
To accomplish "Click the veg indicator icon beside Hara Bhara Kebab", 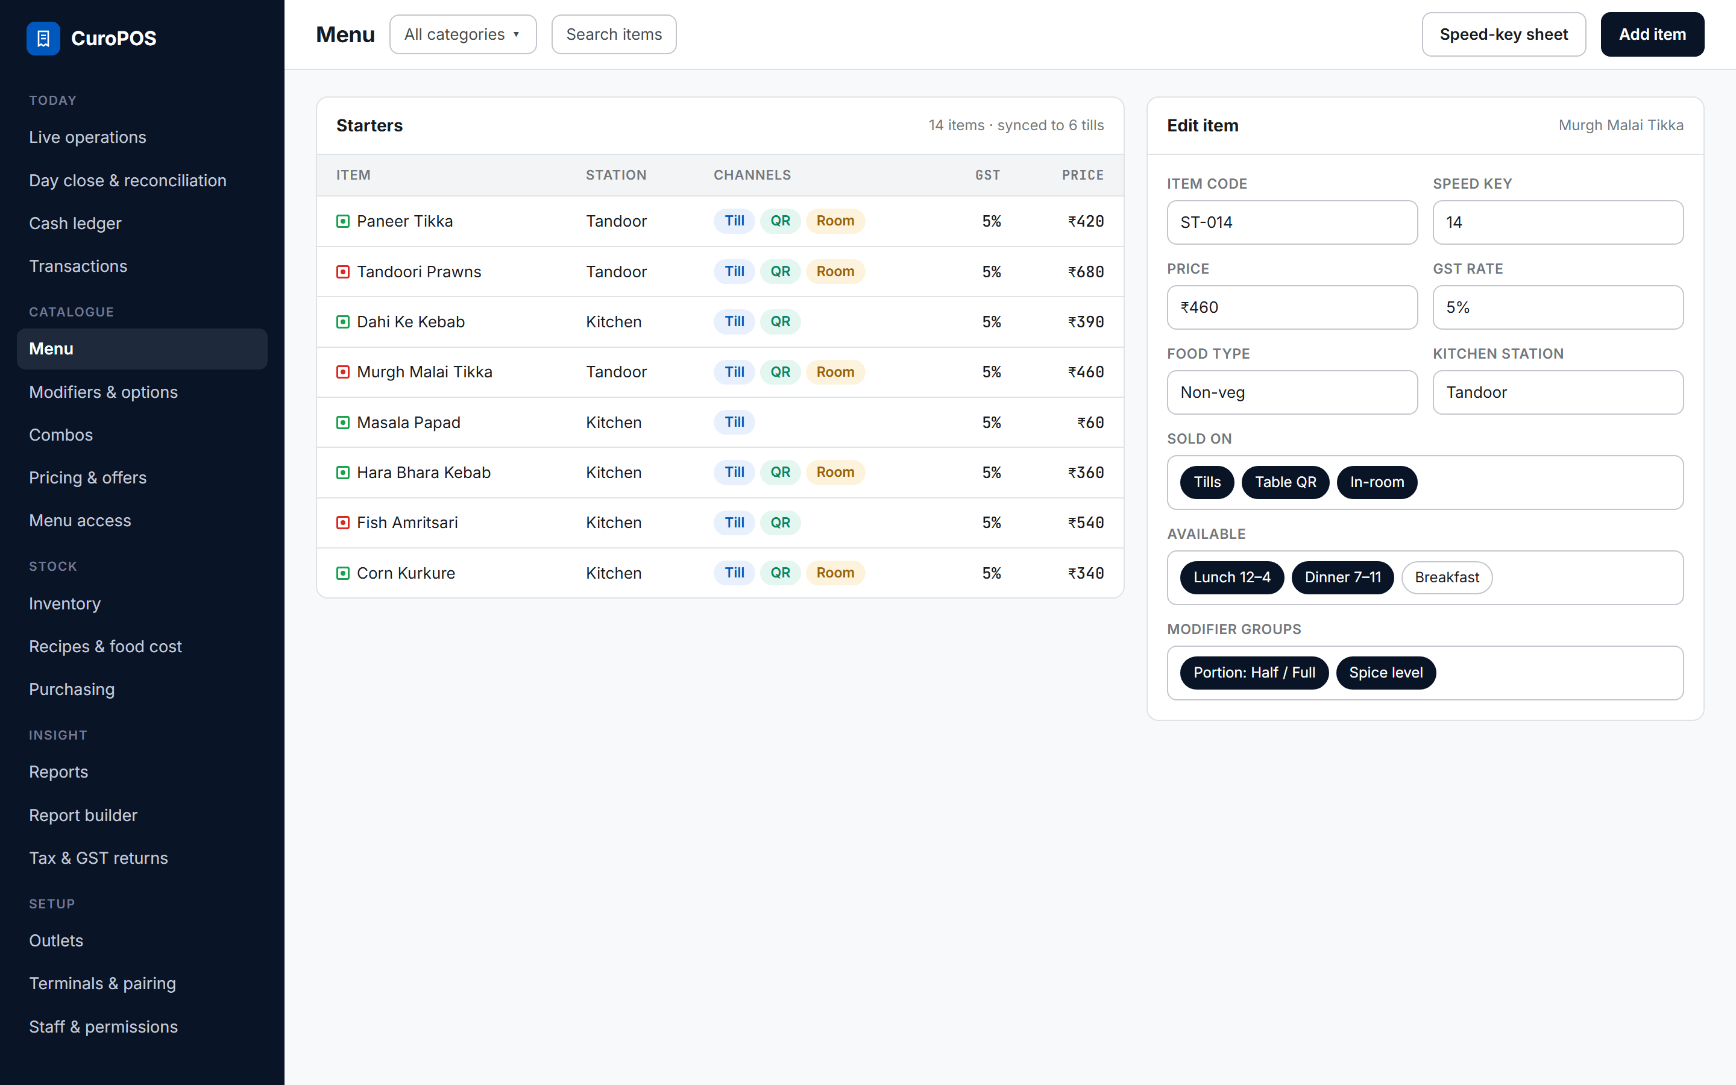I will (x=343, y=472).
